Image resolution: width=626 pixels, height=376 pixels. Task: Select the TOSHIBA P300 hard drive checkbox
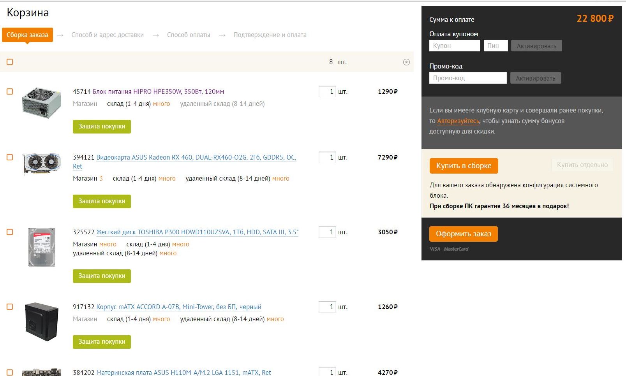[10, 232]
